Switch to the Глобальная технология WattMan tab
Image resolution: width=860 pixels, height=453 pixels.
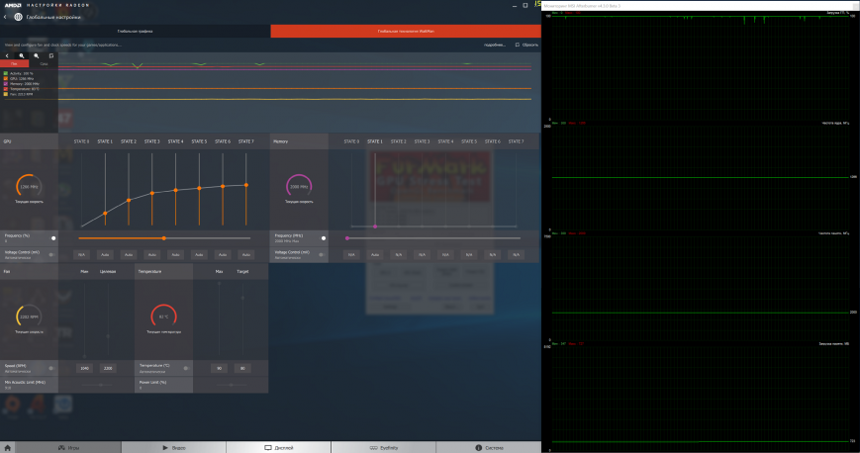[x=406, y=32]
